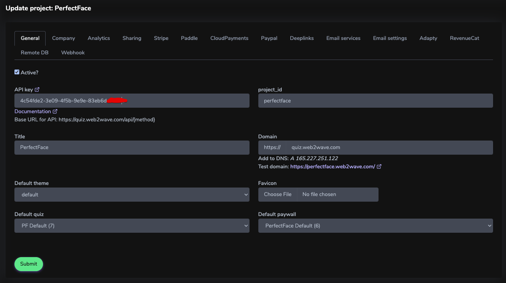Focus the project_id text field
Image resolution: width=506 pixels, height=283 pixels.
[x=375, y=101]
